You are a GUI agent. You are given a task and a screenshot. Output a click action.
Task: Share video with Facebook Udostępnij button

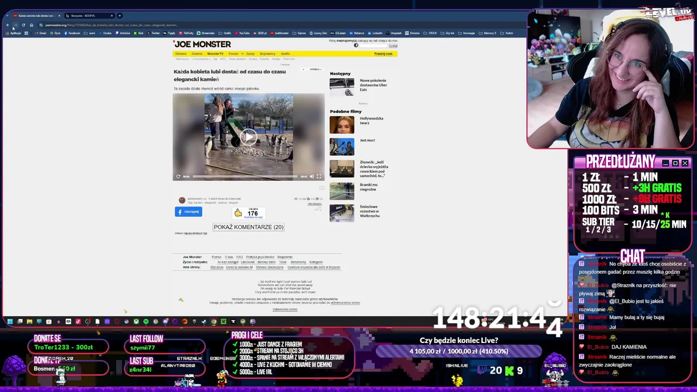pyautogui.click(x=188, y=212)
